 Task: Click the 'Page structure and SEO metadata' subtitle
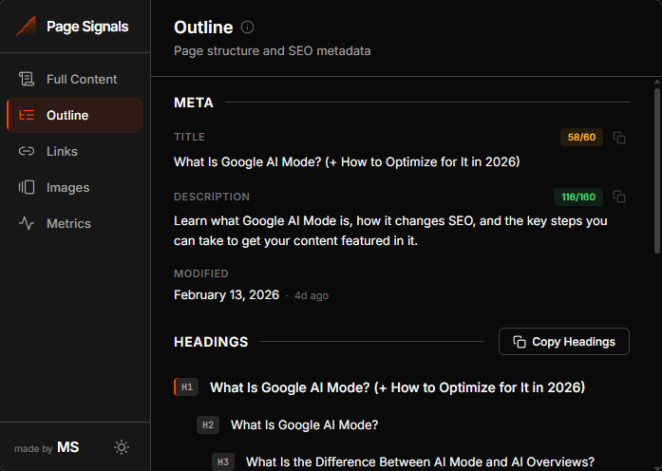click(273, 51)
